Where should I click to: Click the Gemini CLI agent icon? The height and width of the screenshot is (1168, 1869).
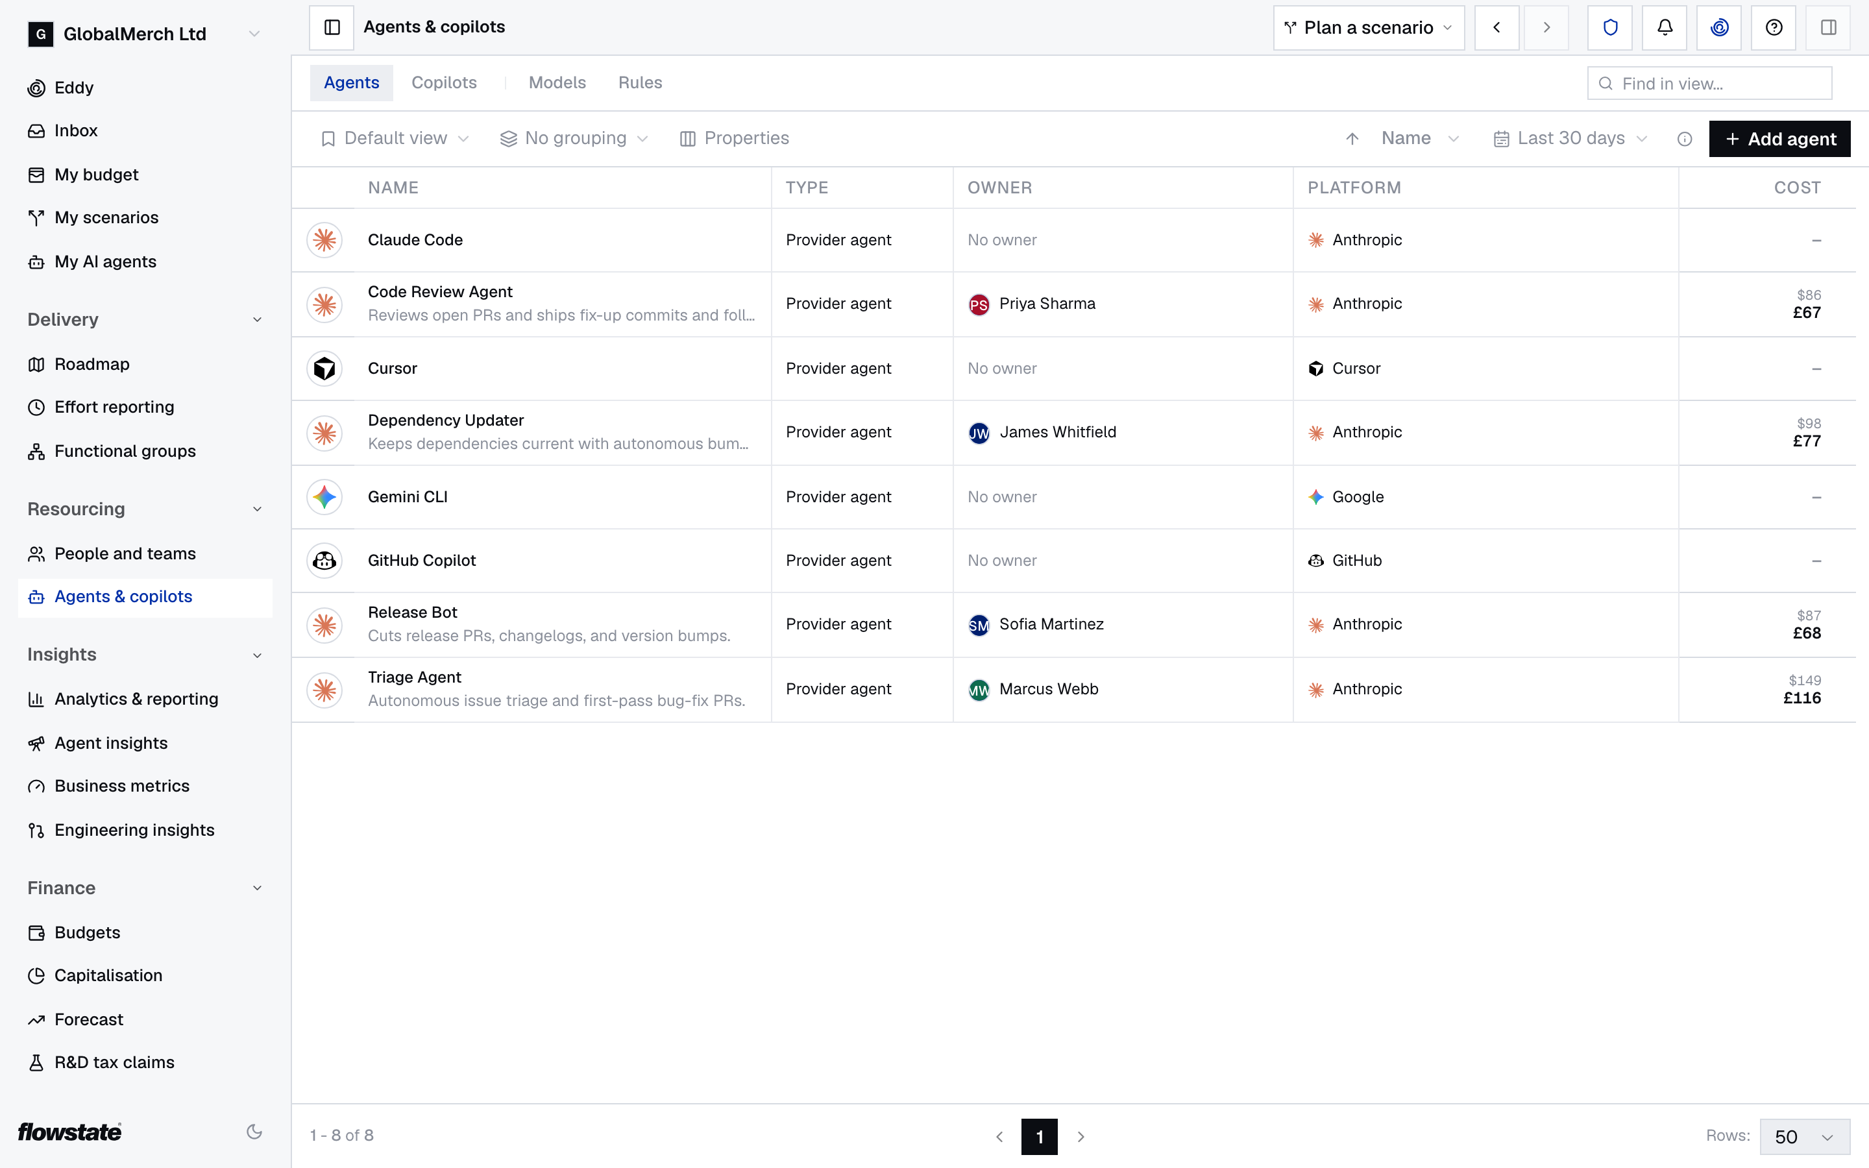(x=324, y=496)
